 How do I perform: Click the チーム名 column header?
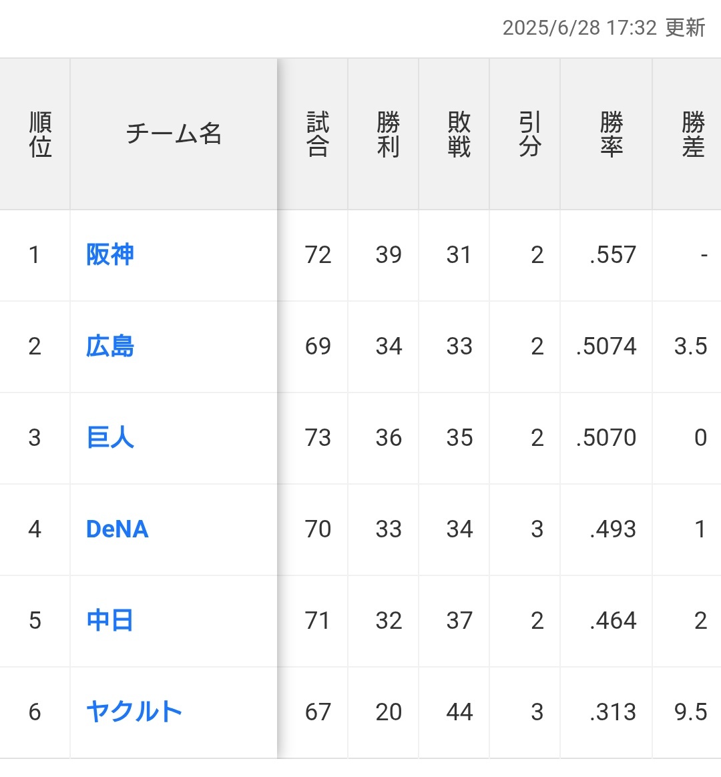tap(174, 134)
